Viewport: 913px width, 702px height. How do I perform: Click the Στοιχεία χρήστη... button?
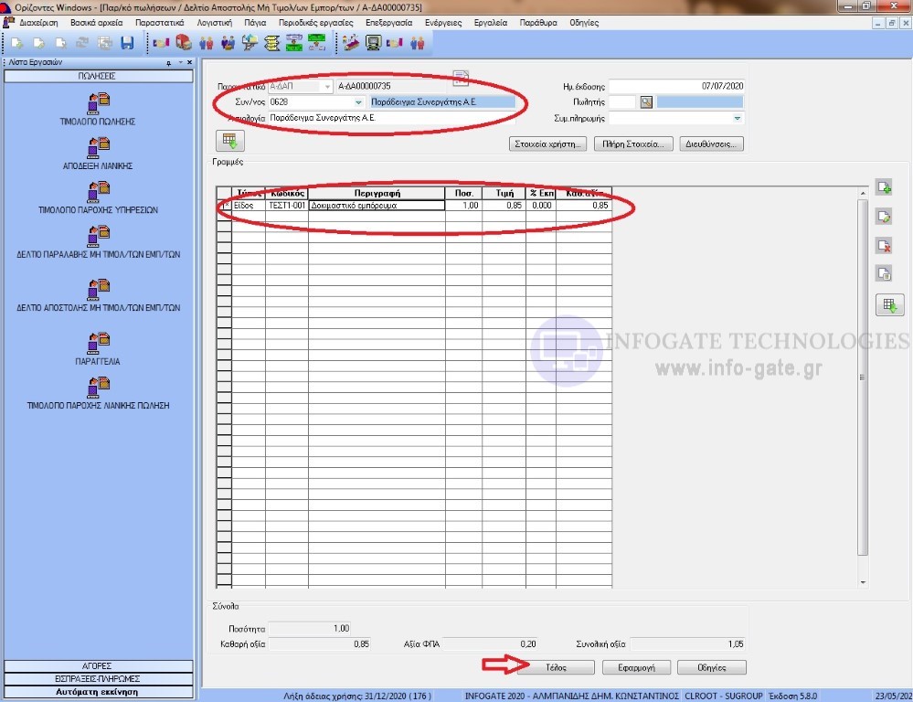point(547,144)
